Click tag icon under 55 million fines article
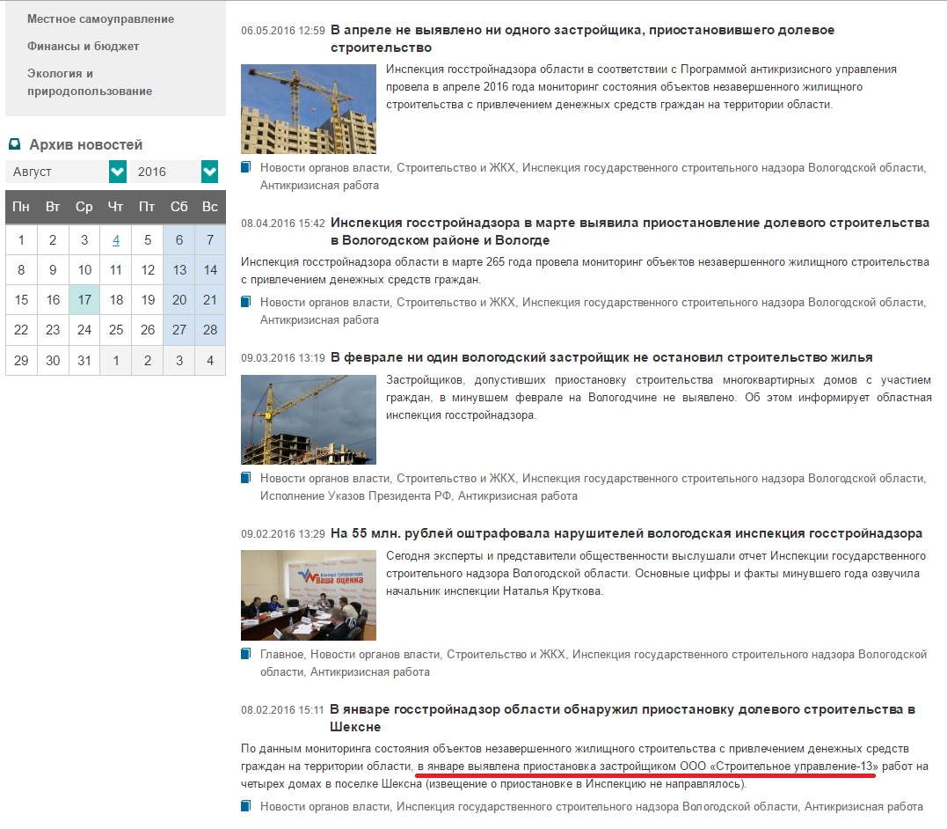Screen dimensions: 947x829 [x=246, y=654]
